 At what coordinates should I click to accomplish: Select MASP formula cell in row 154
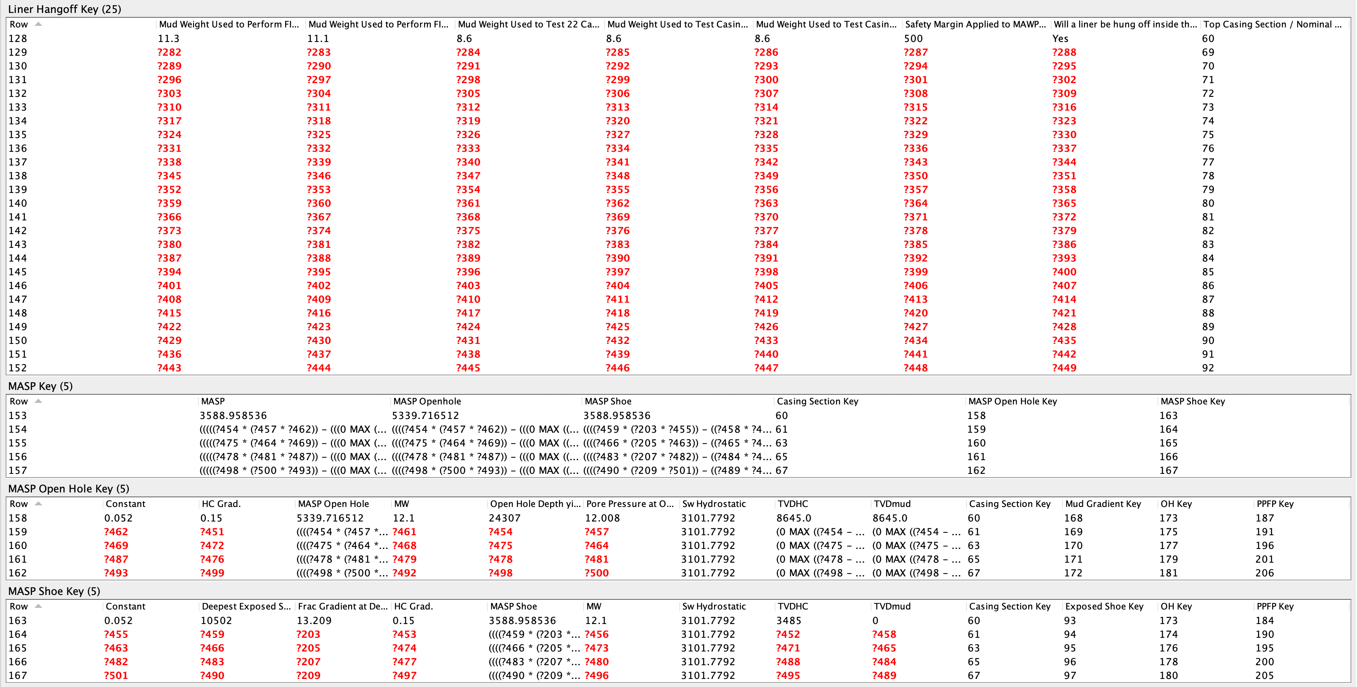tap(292, 429)
